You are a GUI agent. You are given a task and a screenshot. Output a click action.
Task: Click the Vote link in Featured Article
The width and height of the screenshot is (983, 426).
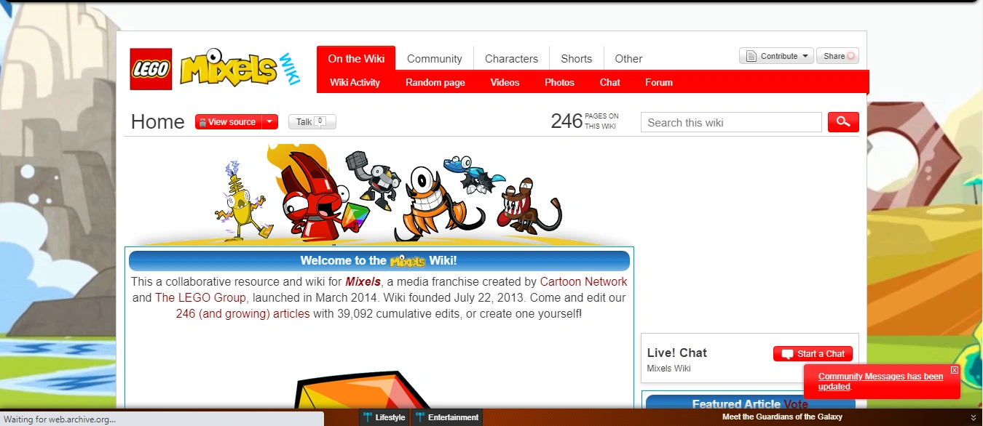click(x=796, y=404)
